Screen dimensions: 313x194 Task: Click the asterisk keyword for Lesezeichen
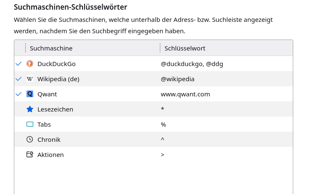click(162, 110)
